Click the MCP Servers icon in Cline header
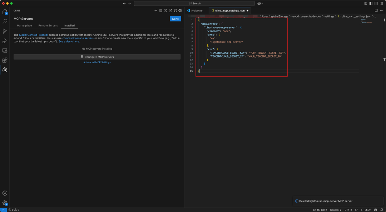 pos(161,11)
